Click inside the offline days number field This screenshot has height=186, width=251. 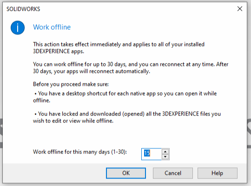(152, 154)
